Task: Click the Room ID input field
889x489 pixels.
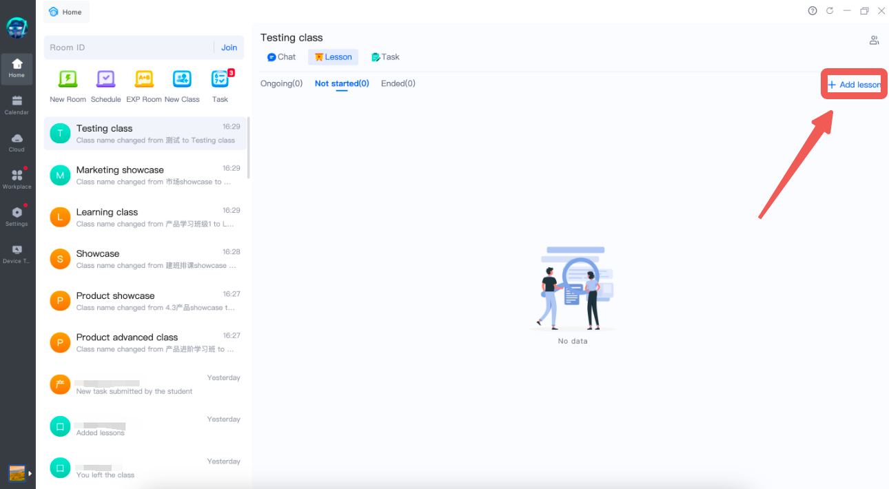Action: [129, 48]
